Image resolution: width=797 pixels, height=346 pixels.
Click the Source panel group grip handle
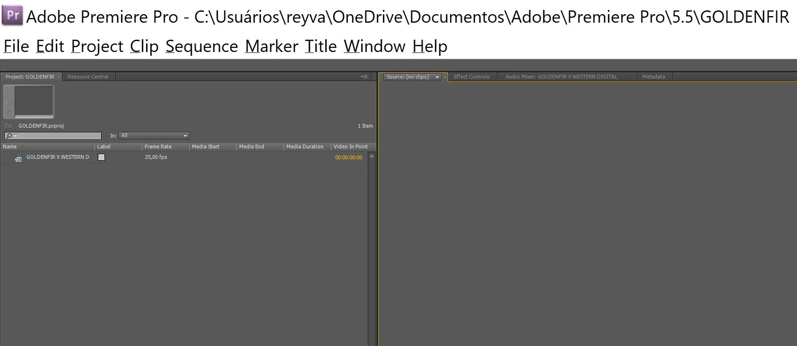pos(381,77)
